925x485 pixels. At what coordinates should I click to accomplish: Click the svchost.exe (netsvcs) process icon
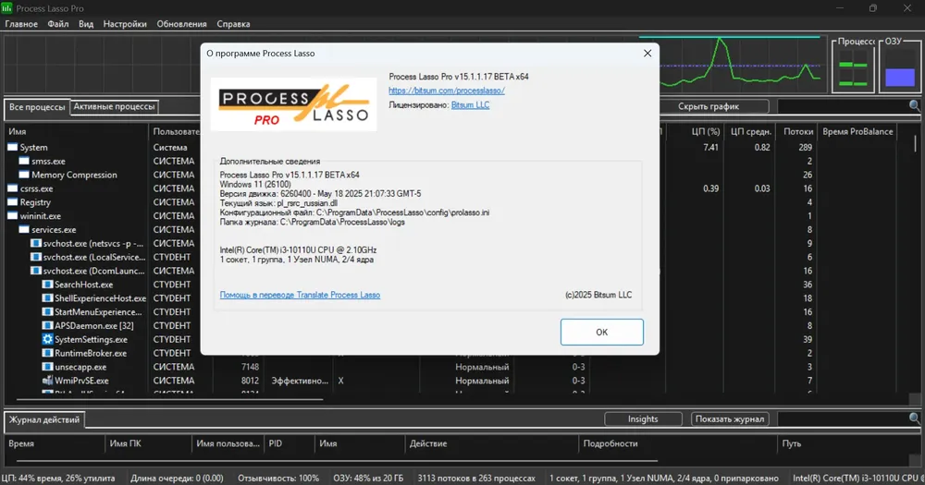pyautogui.click(x=35, y=243)
